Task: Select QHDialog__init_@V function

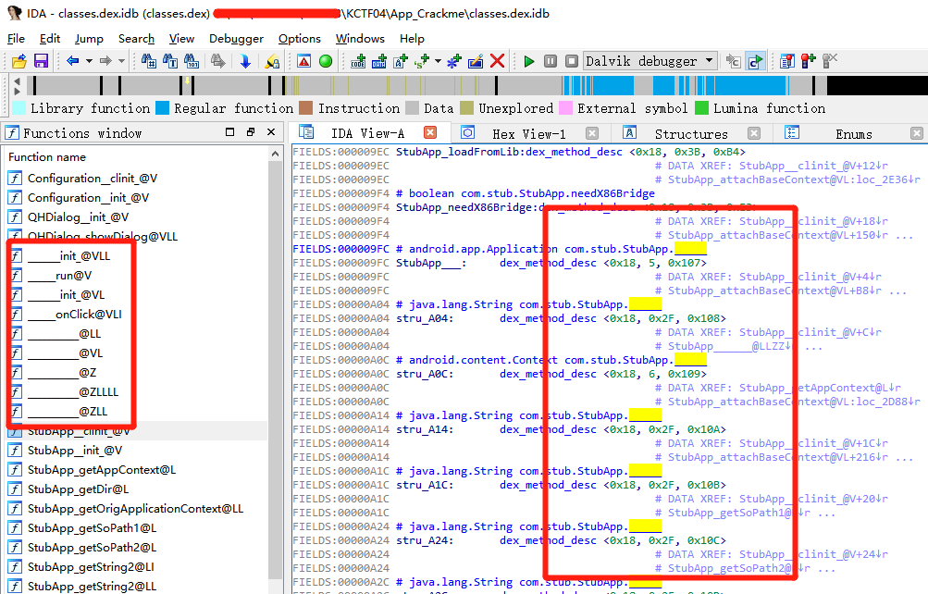Action: click(78, 217)
